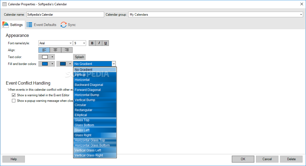Open border color dropdown arrow

(70, 64)
